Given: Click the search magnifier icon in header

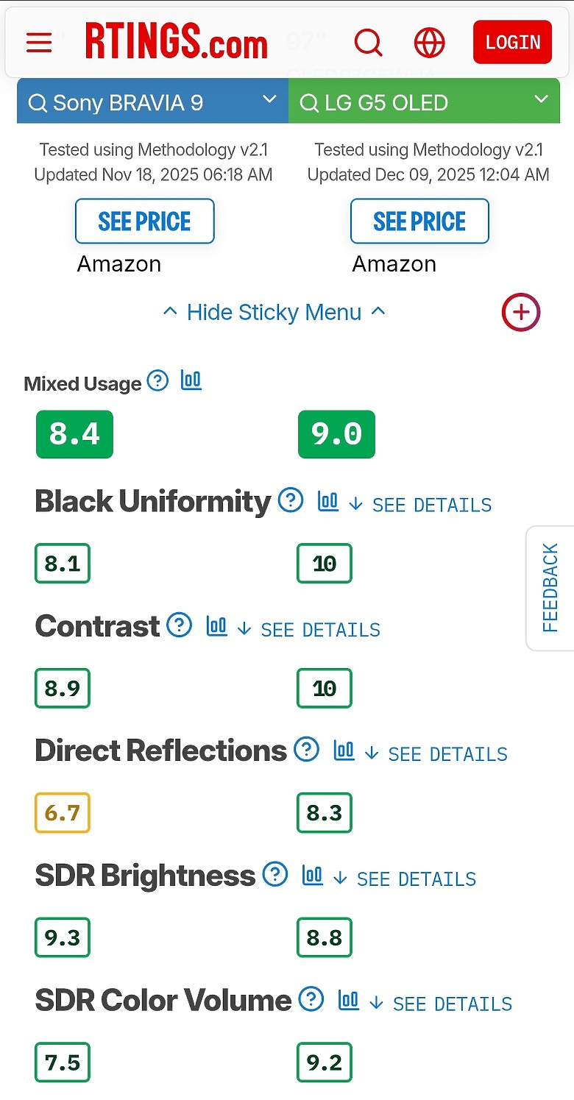Looking at the screenshot, I should click(368, 42).
